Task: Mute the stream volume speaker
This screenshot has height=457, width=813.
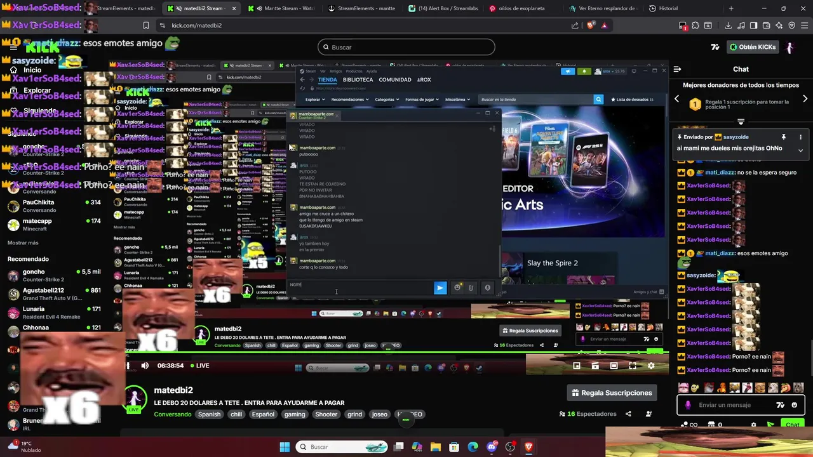Action: [145, 366]
